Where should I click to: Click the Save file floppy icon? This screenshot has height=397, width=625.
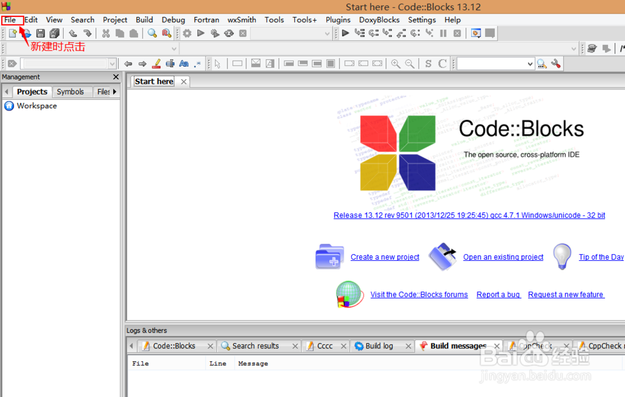pyautogui.click(x=40, y=34)
